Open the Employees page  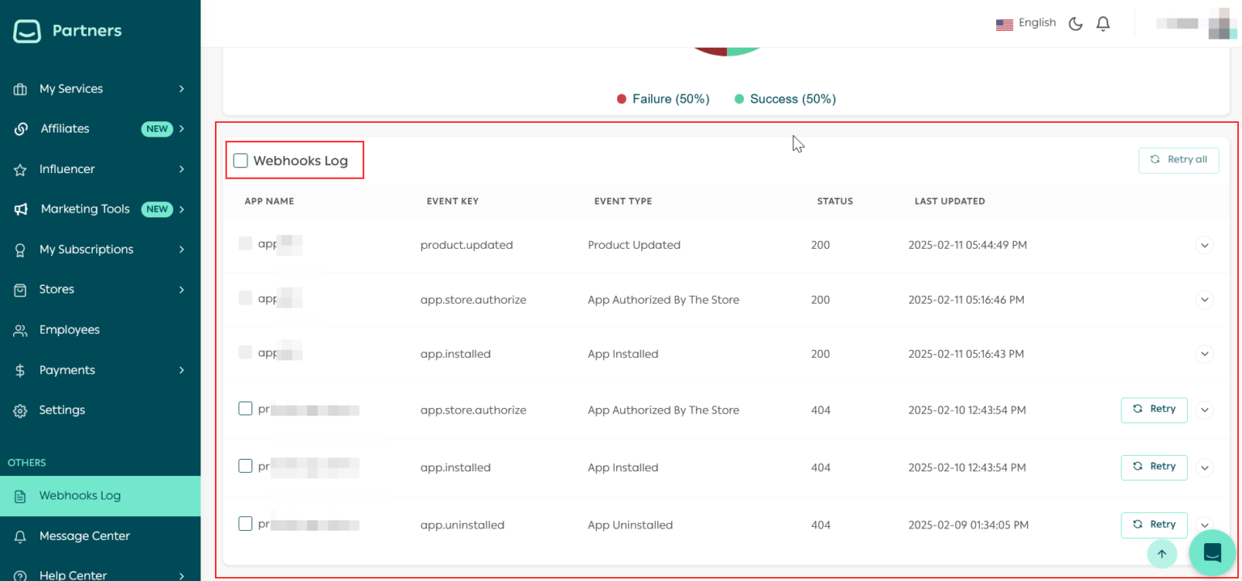[100, 330]
